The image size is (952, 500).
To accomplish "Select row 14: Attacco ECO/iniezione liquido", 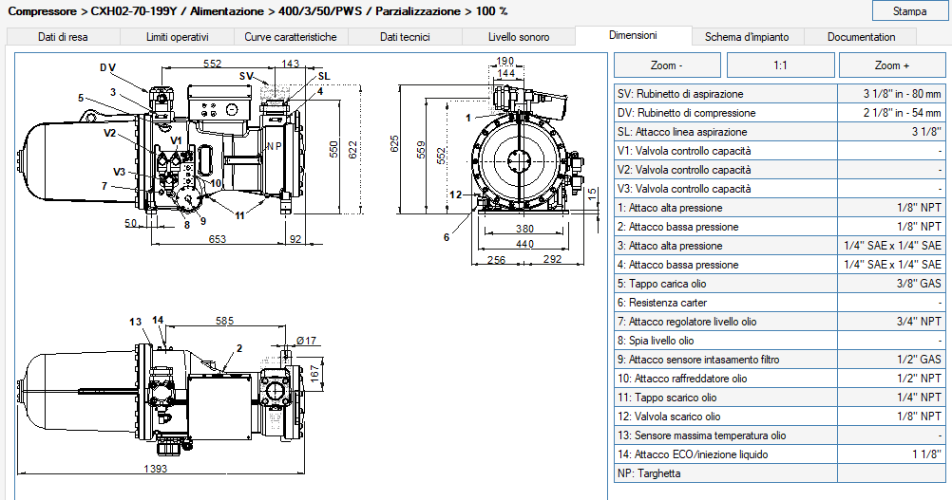I will pos(780,454).
